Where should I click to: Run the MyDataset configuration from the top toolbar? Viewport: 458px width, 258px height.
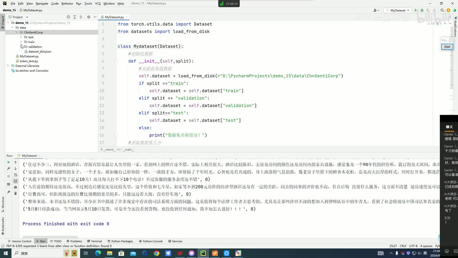(416, 10)
